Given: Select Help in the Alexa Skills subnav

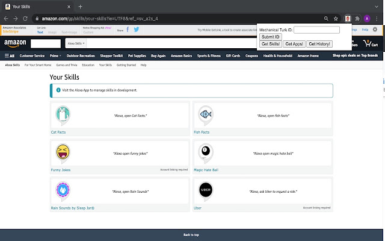Looking at the screenshot, I should (143, 65).
